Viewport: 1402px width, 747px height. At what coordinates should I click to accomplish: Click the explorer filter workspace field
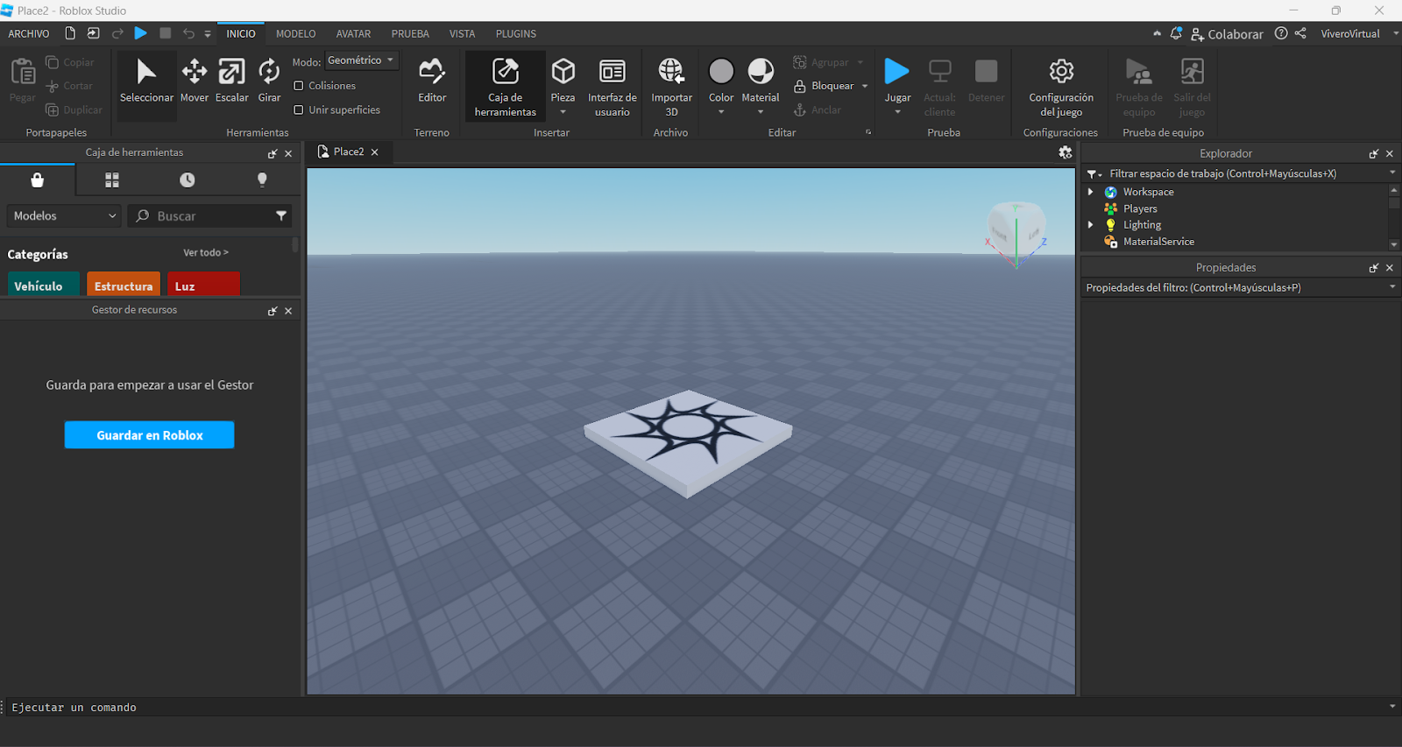(x=1241, y=173)
